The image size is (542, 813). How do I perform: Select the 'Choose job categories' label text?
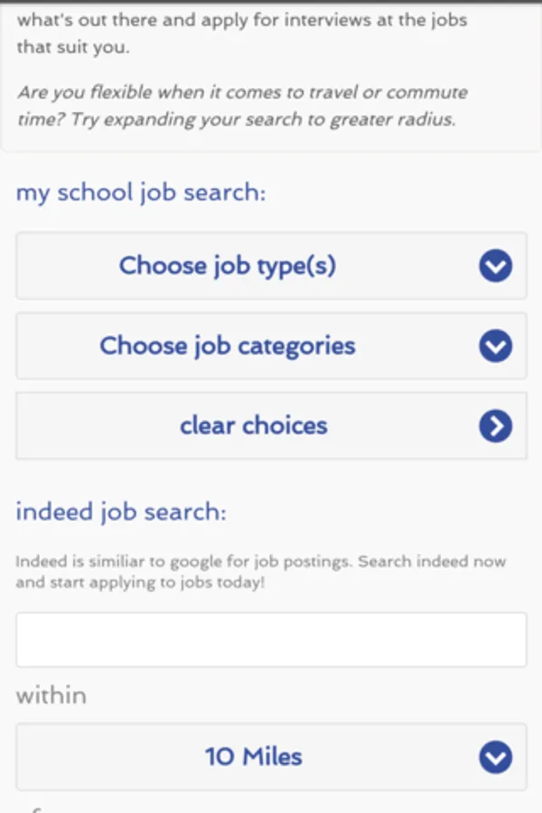[227, 346]
